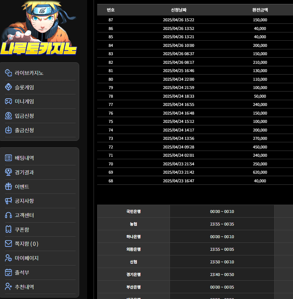
Task: Click the headset icon for 고객센터
Action: (x=9, y=215)
